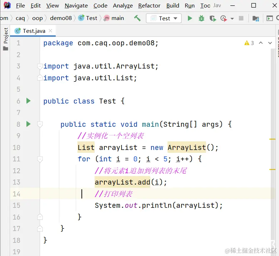Click the Stop square button
279x256 pixels.
tap(241, 18)
